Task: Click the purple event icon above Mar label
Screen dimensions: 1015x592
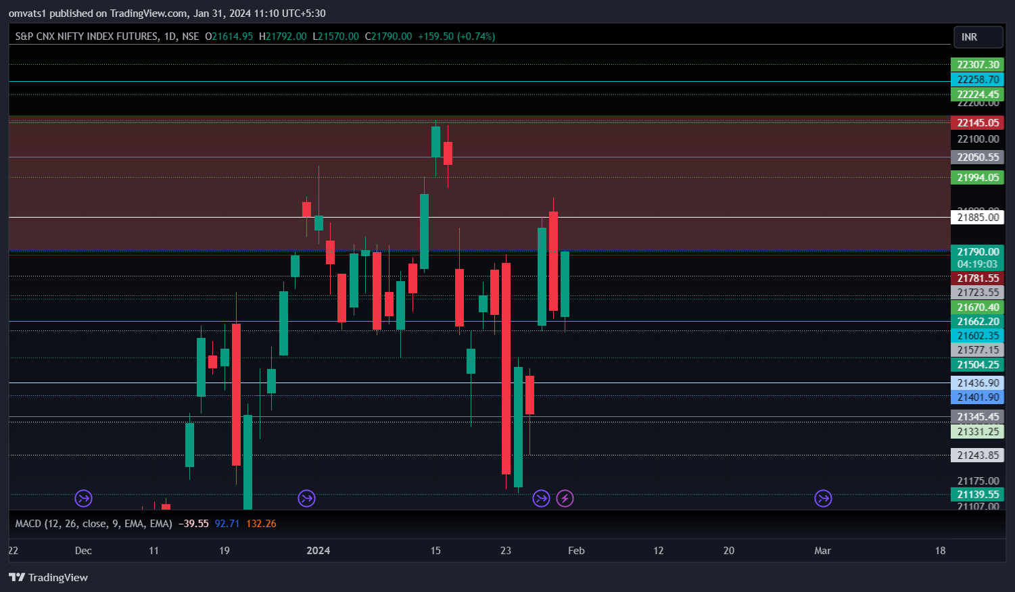Action: tap(823, 499)
